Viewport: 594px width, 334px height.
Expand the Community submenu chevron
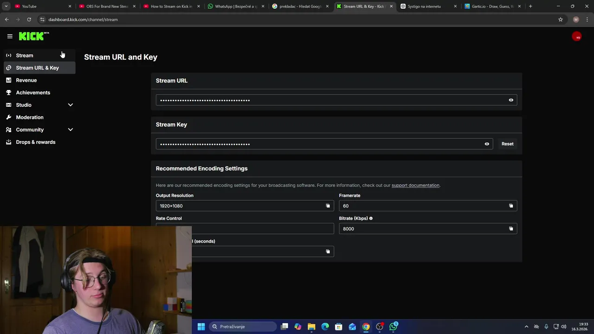71,130
